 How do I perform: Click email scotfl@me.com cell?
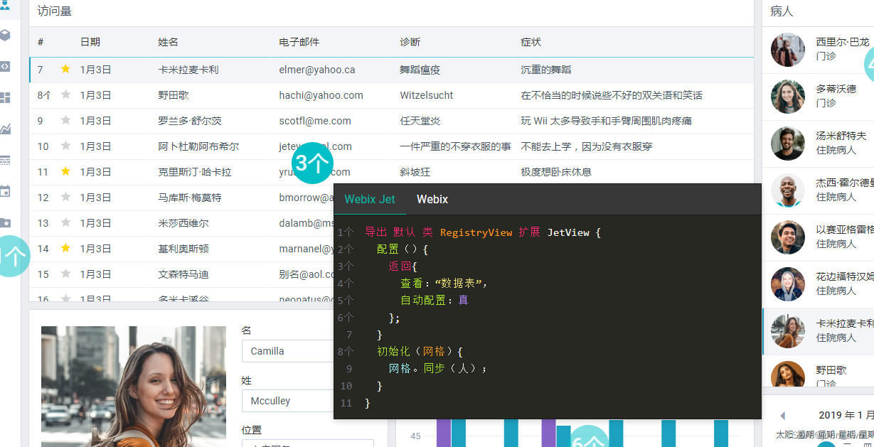315,121
